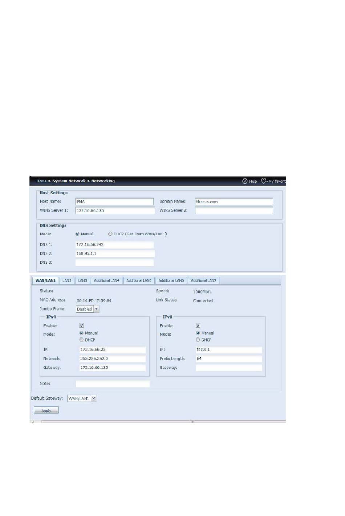Screen dimensions: 345x516
Task: Select the 1000Mb/s speed value
Action: [202, 292]
